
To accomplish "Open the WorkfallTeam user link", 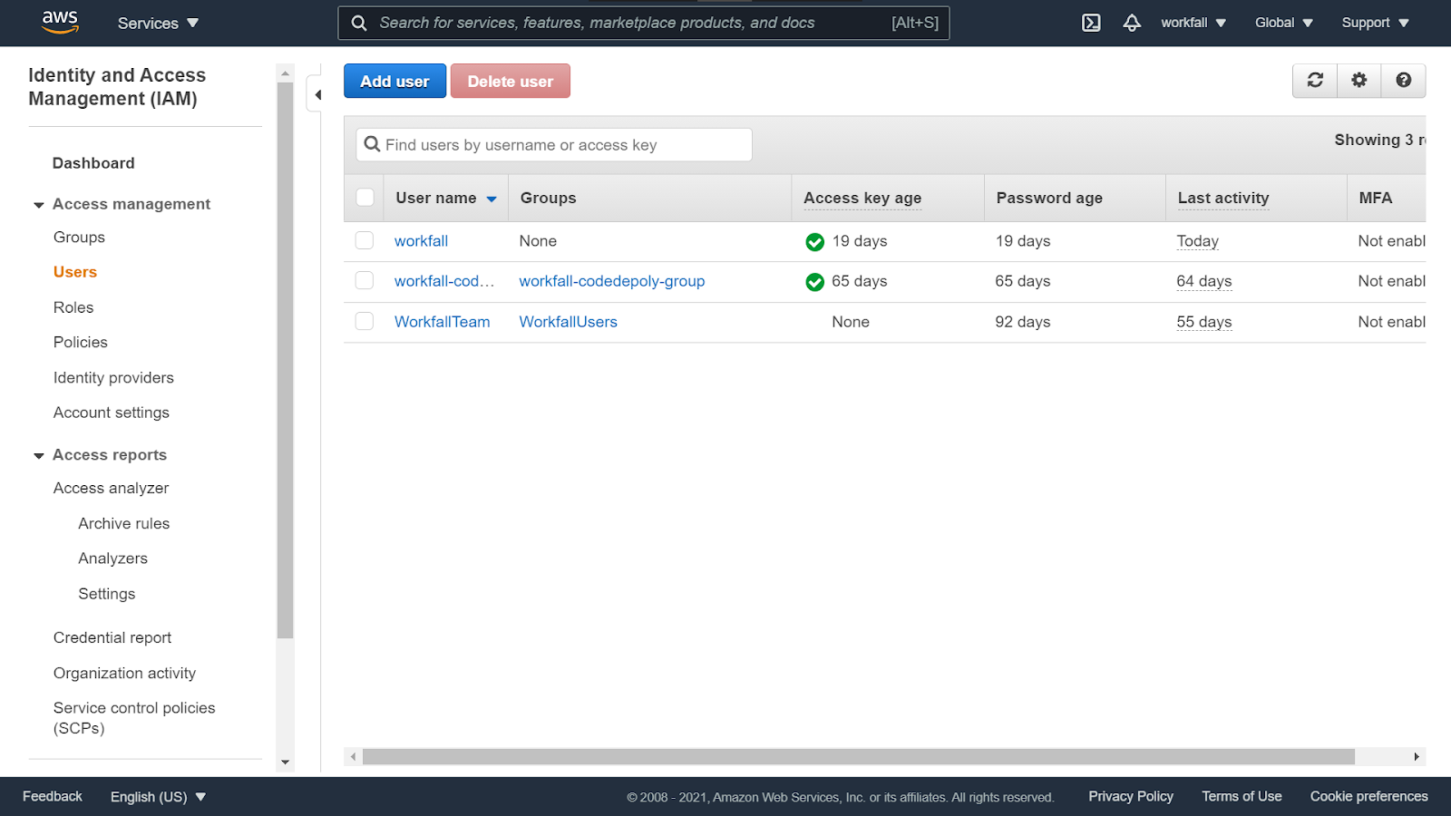I will click(x=442, y=322).
